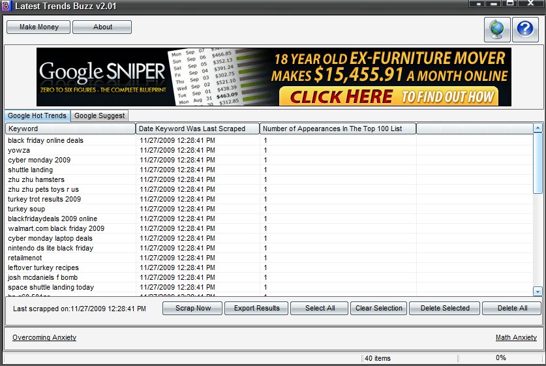
Task: Sort by Date Keyword Was Last Scraped header
Action: tap(198, 129)
